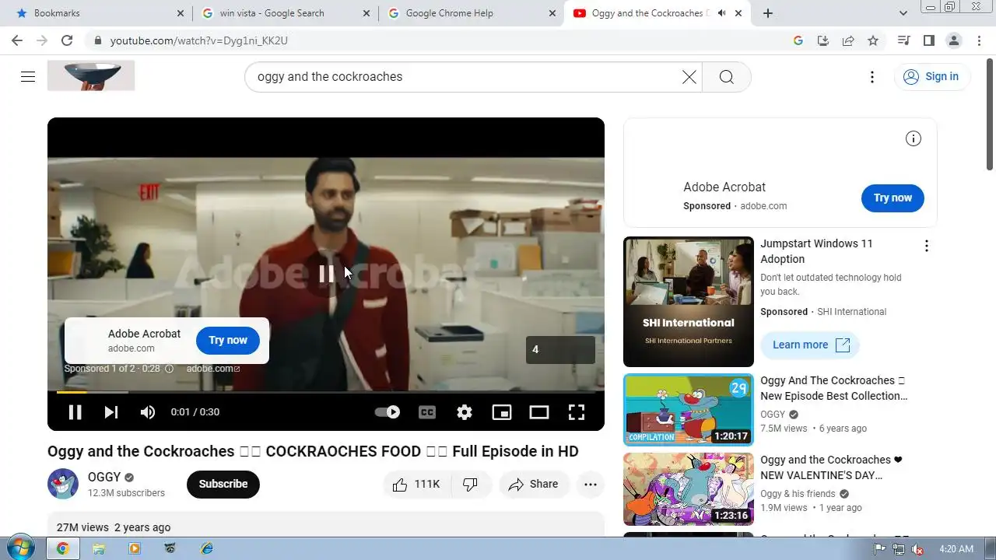Click the address bar URL
The image size is (996, 560).
[199, 40]
